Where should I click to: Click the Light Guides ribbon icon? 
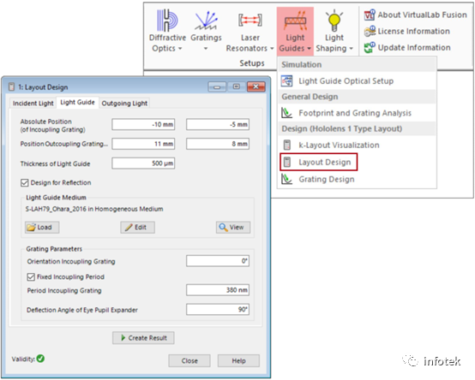point(295,21)
